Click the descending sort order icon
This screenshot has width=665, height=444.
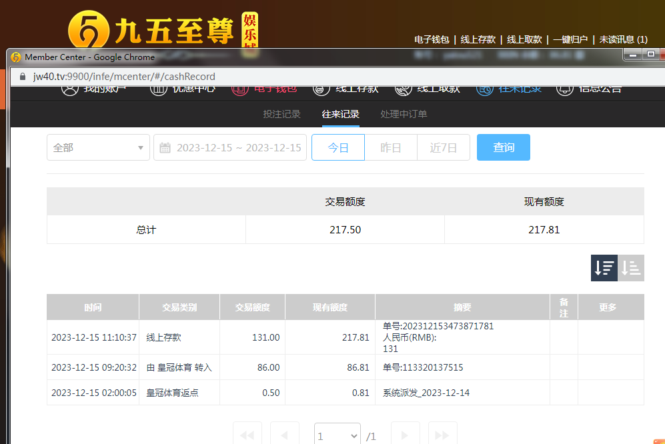[x=604, y=268]
